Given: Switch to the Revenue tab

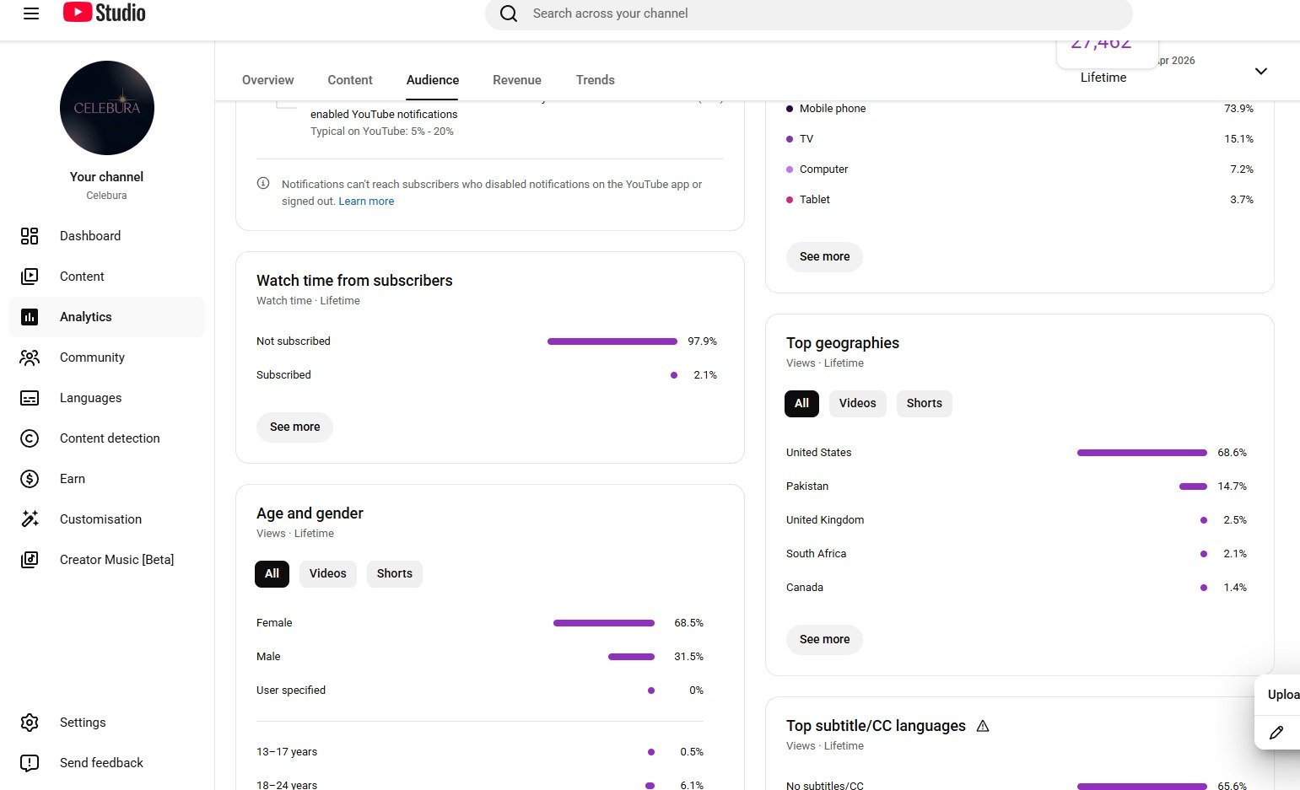Looking at the screenshot, I should 516,80.
